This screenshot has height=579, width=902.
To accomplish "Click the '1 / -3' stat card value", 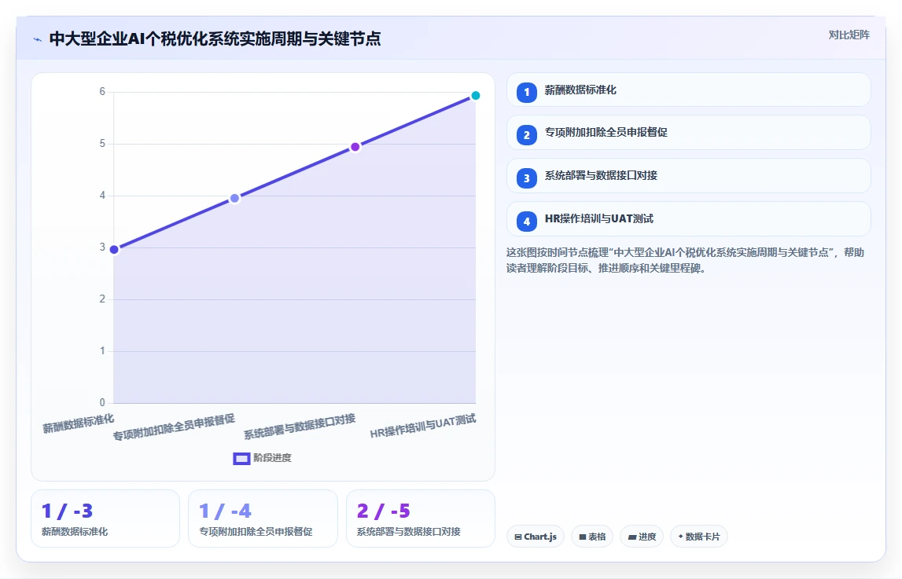I will 67,511.
